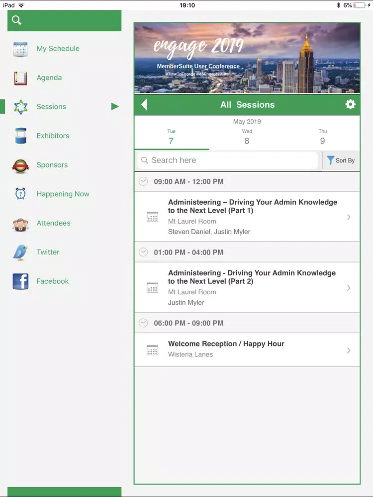Tap calendar icon beside Part 2 session
The height and width of the screenshot is (497, 373).
click(153, 287)
